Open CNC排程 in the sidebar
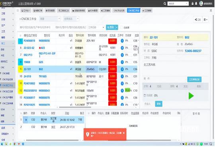The width and height of the screenshot is (215, 147). click(x=6, y=73)
